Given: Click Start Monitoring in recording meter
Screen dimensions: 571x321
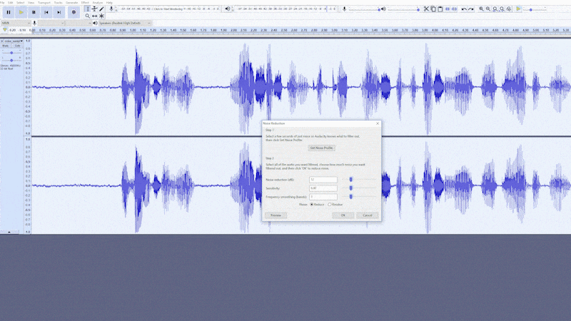Looking at the screenshot, I should 170,9.
